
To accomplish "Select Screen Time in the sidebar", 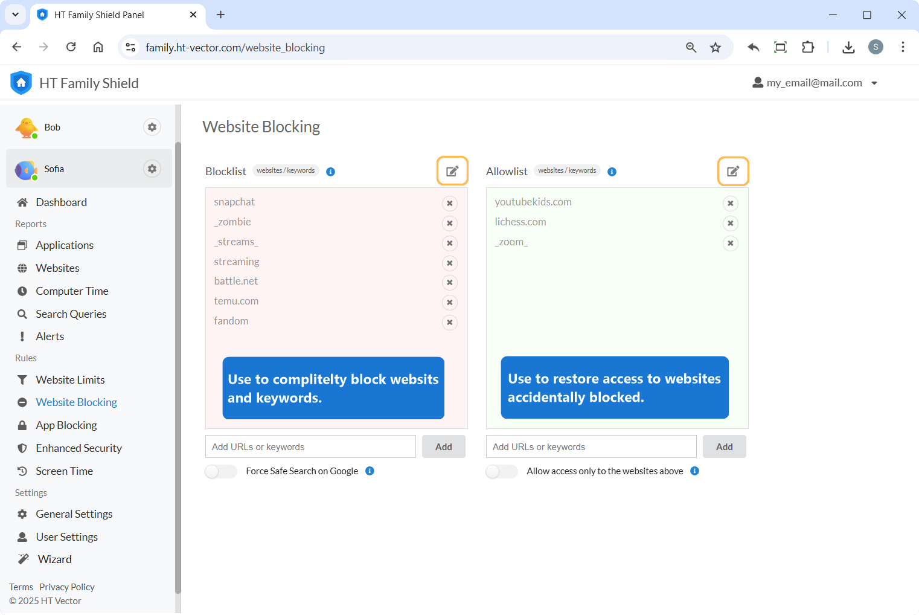I will [x=64, y=471].
